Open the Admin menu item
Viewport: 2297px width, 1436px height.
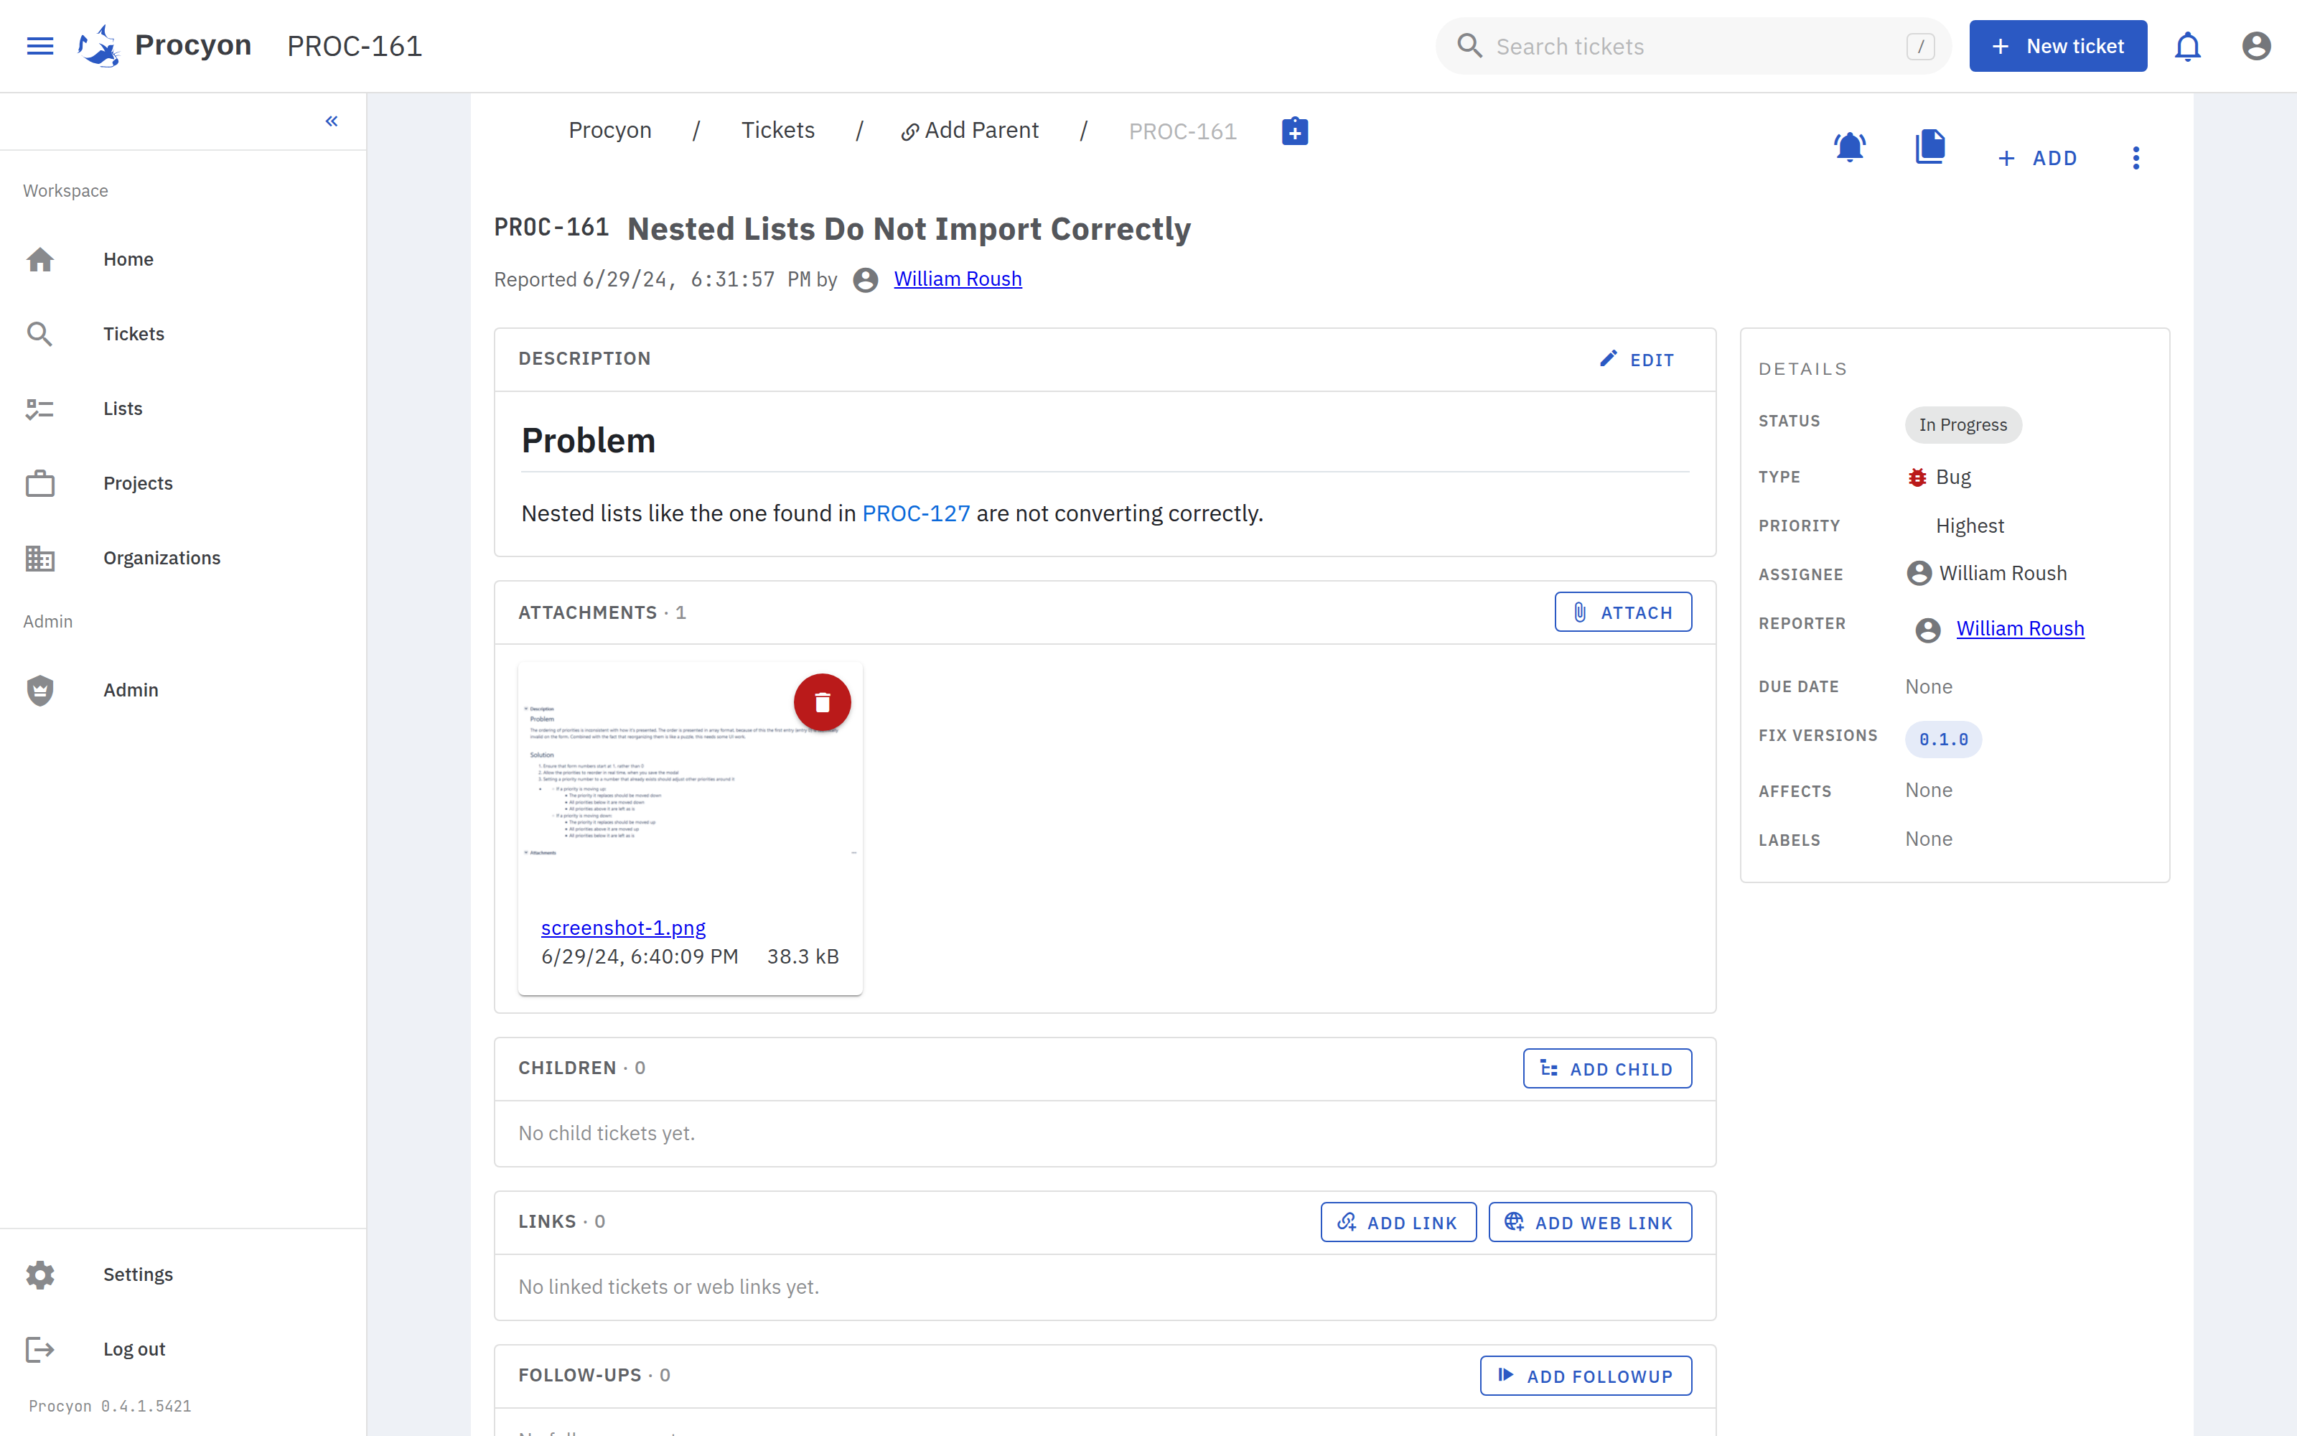coord(183,691)
